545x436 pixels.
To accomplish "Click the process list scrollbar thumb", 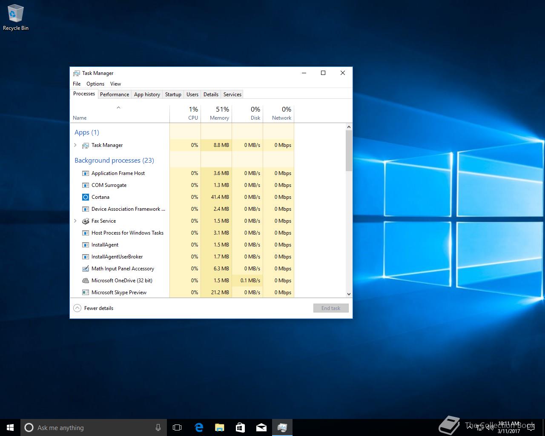I will point(349,151).
